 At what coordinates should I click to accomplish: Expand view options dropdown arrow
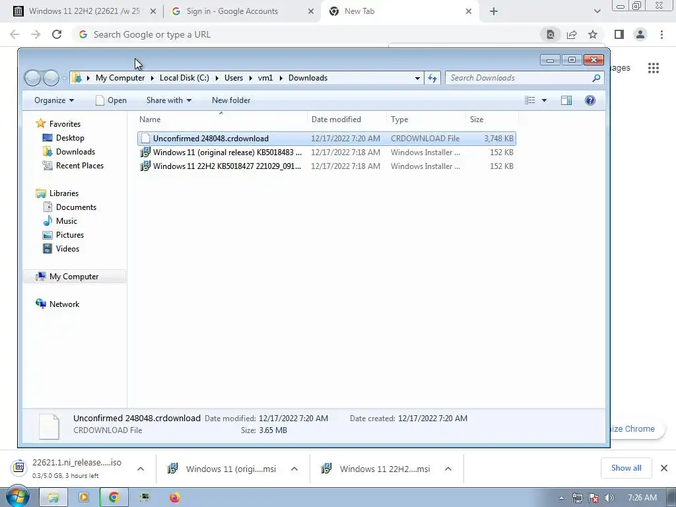click(544, 100)
